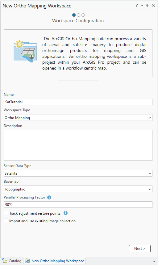Show info for Track adjustment restore points
This screenshot has width=158, height=265.
tap(66, 213)
